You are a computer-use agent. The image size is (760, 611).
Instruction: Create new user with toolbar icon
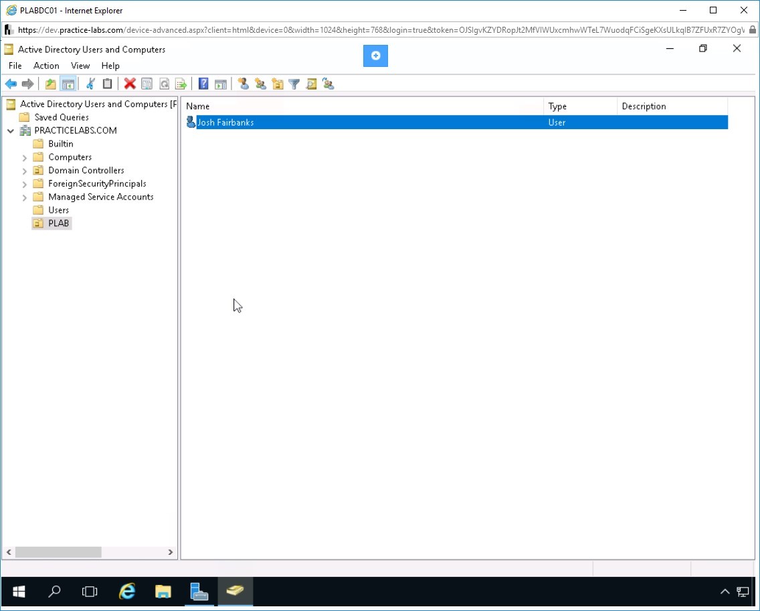coord(244,84)
